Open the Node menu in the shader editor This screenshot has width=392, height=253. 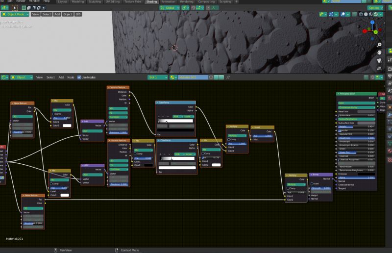[x=71, y=77]
